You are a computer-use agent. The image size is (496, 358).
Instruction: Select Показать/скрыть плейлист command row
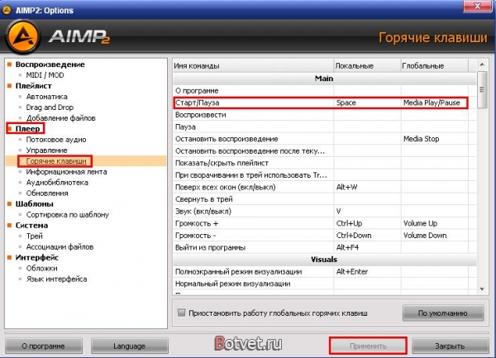coord(325,163)
